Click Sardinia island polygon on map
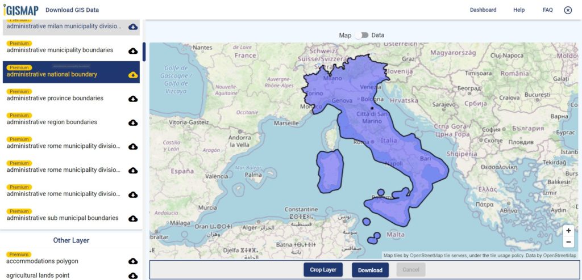 tap(330, 171)
